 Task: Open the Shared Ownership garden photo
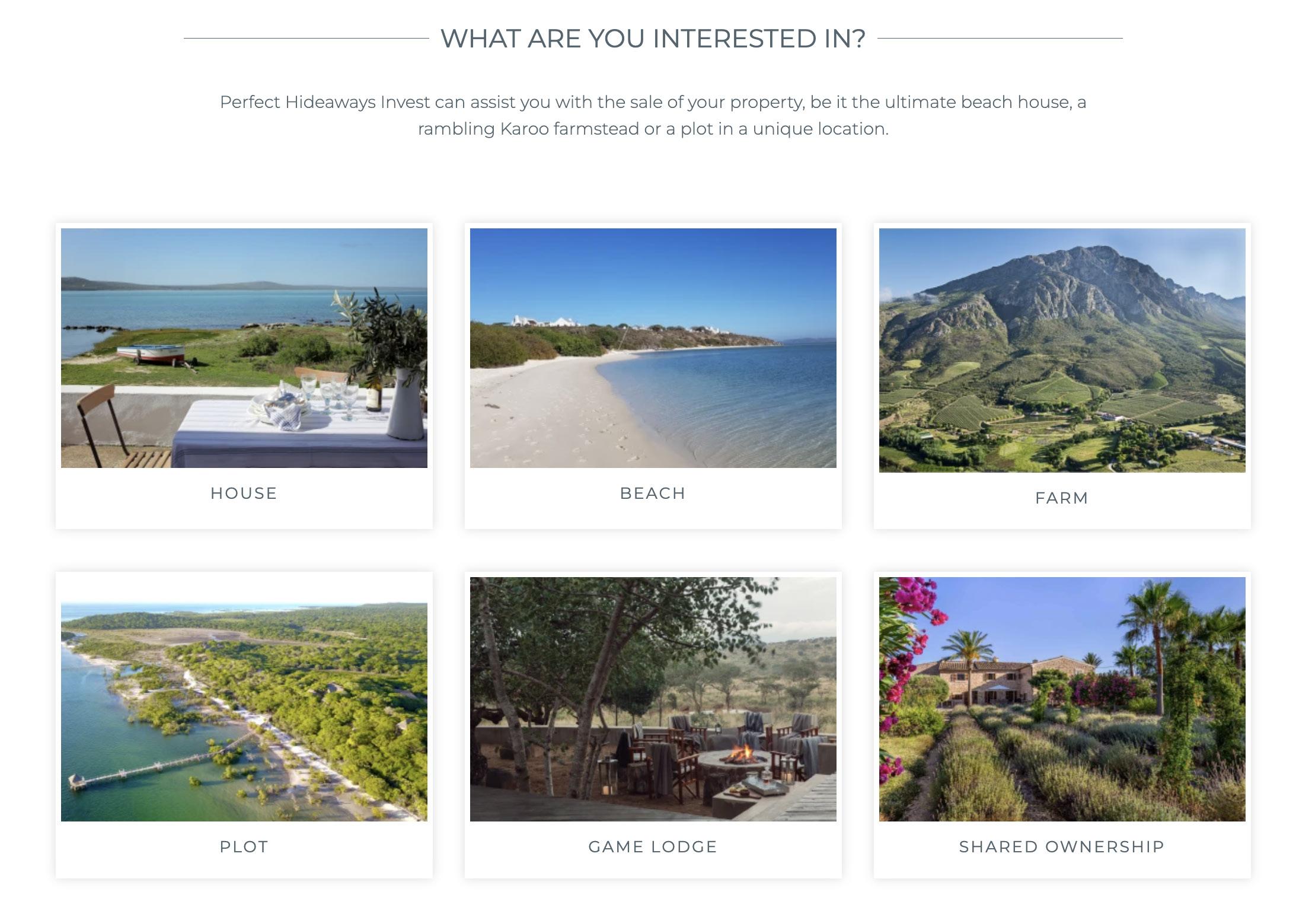(1062, 699)
